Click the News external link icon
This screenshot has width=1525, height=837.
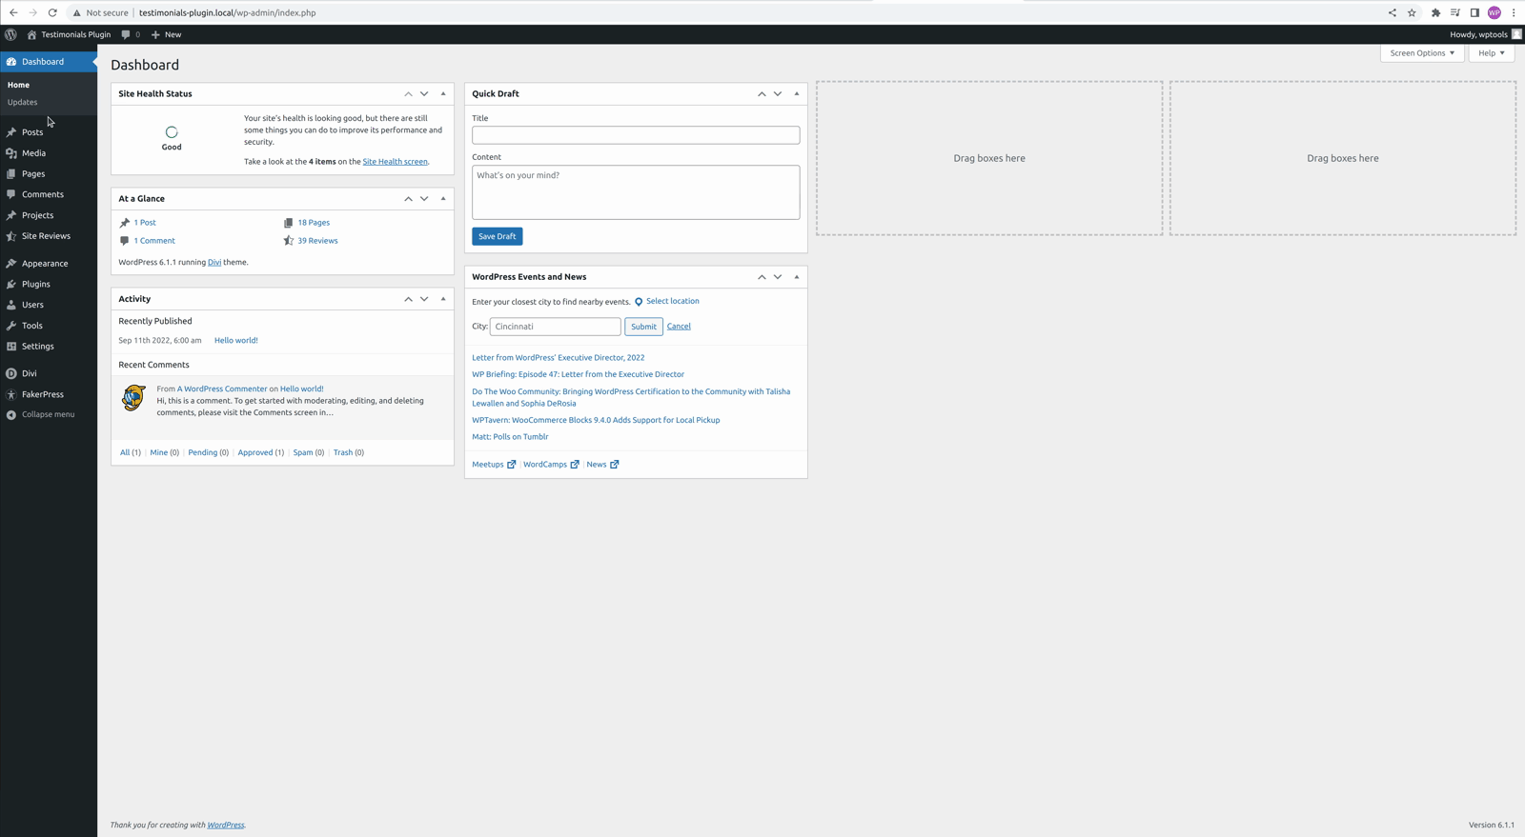615,465
